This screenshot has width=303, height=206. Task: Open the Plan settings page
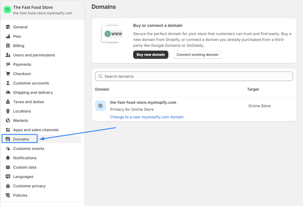point(42,36)
